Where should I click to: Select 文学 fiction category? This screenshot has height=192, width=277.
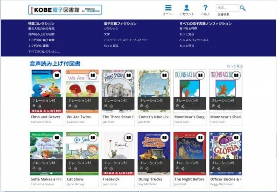pyautogui.click(x=107, y=34)
